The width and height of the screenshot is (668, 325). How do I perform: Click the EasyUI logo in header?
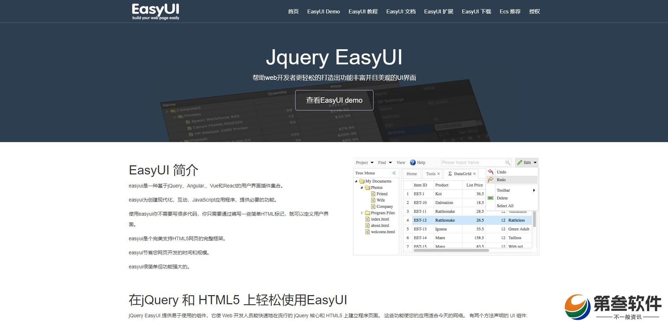point(156,12)
